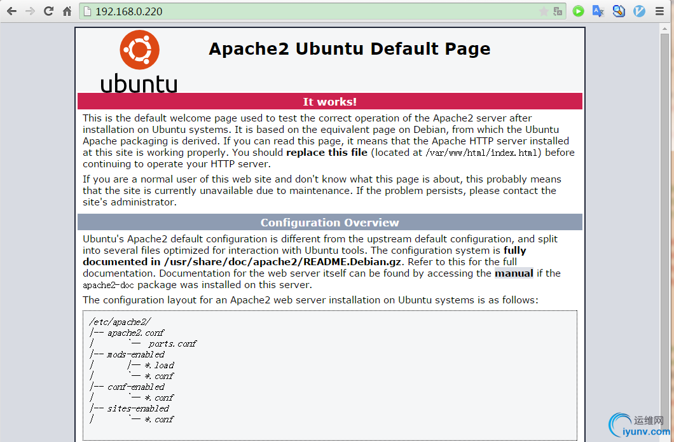Click the bold replace this file text
The image size is (674, 442).
(327, 153)
